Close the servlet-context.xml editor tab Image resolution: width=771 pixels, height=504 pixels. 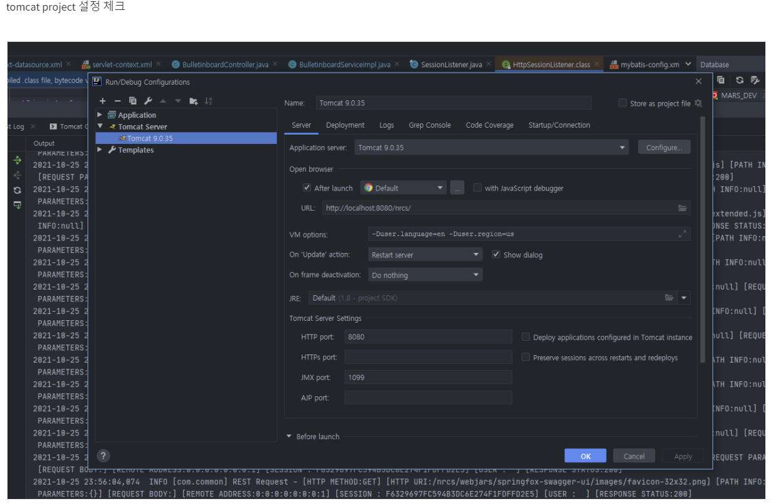tap(158, 64)
